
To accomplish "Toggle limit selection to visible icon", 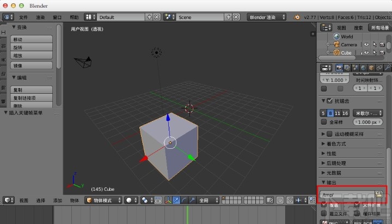I will point(158,200).
